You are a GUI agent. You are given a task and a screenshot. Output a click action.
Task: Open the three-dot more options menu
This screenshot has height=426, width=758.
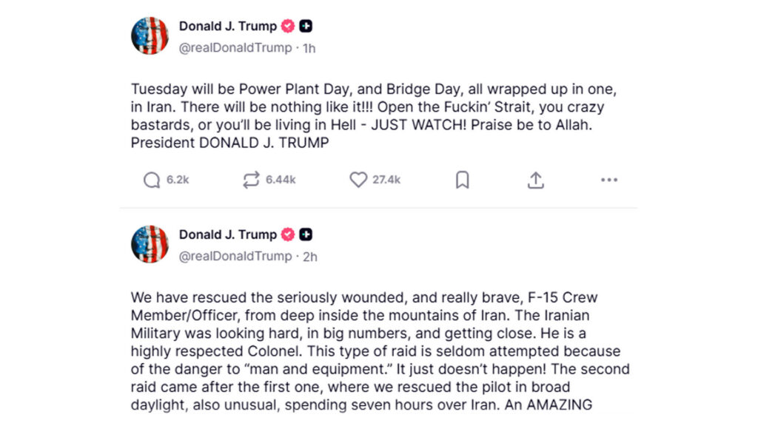click(x=609, y=180)
